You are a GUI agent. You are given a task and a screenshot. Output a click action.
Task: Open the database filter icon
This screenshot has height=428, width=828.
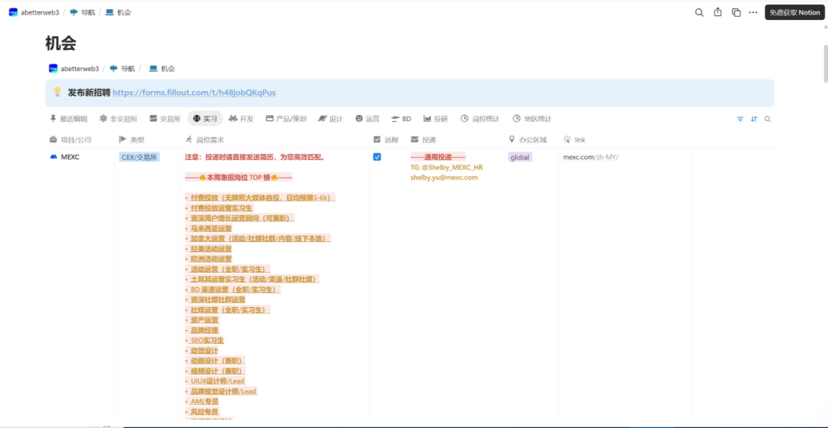pyautogui.click(x=740, y=119)
